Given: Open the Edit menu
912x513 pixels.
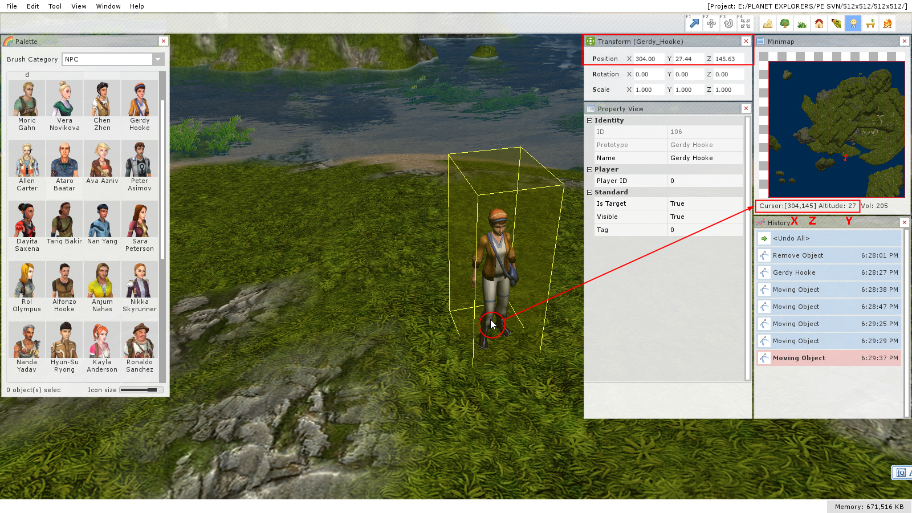Looking at the screenshot, I should [x=32, y=6].
